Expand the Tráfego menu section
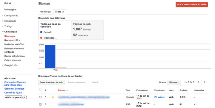 tap(3, 26)
